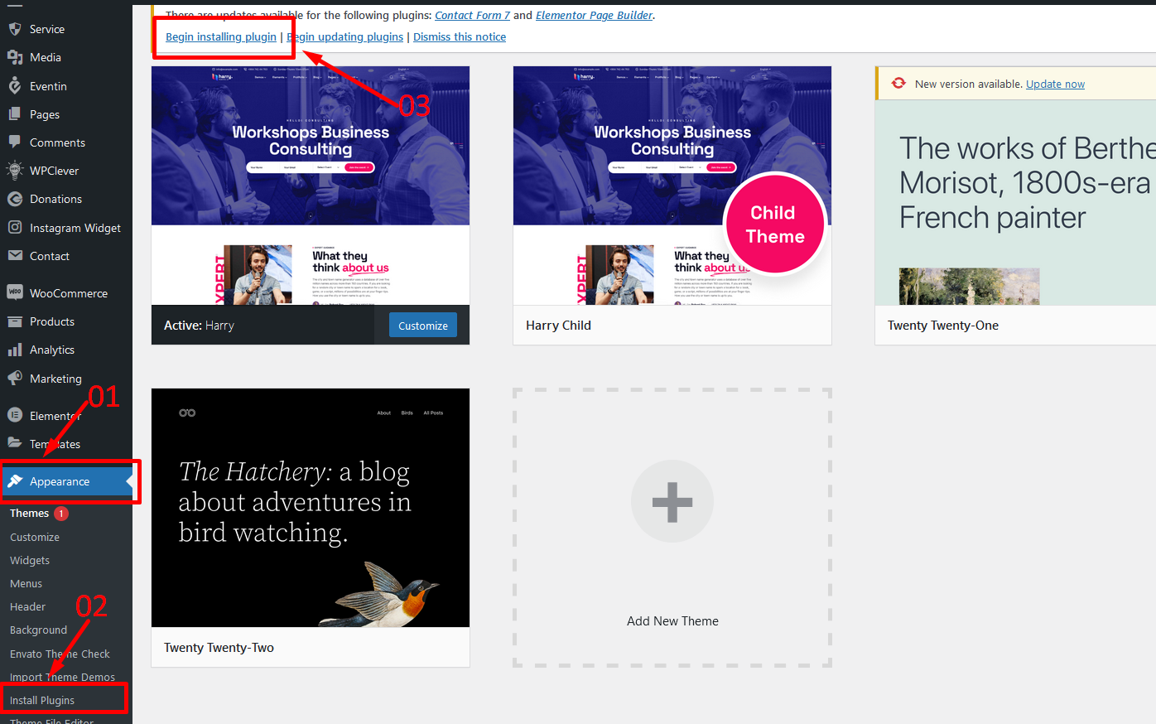Click the Pages icon in sidebar
The height and width of the screenshot is (724, 1156).
click(15, 113)
